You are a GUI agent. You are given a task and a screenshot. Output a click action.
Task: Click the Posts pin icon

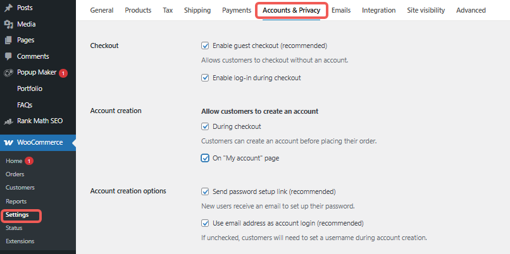pyautogui.click(x=8, y=8)
